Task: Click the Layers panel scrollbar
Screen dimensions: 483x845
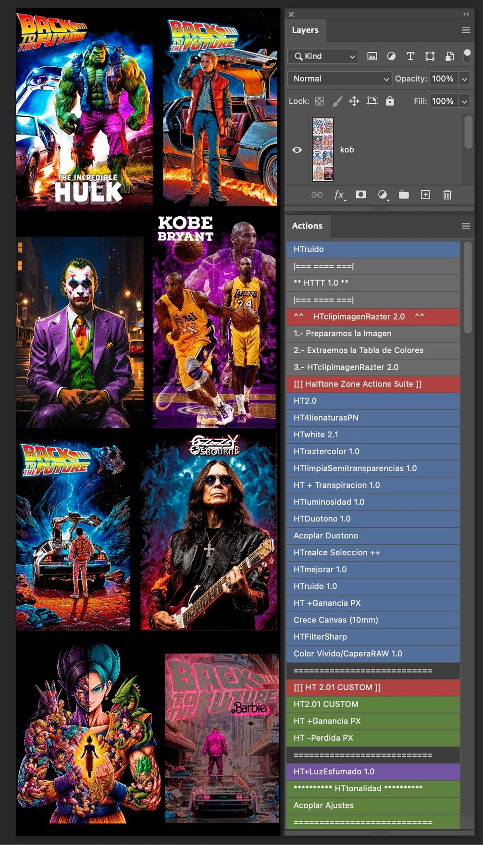Action: 468,132
